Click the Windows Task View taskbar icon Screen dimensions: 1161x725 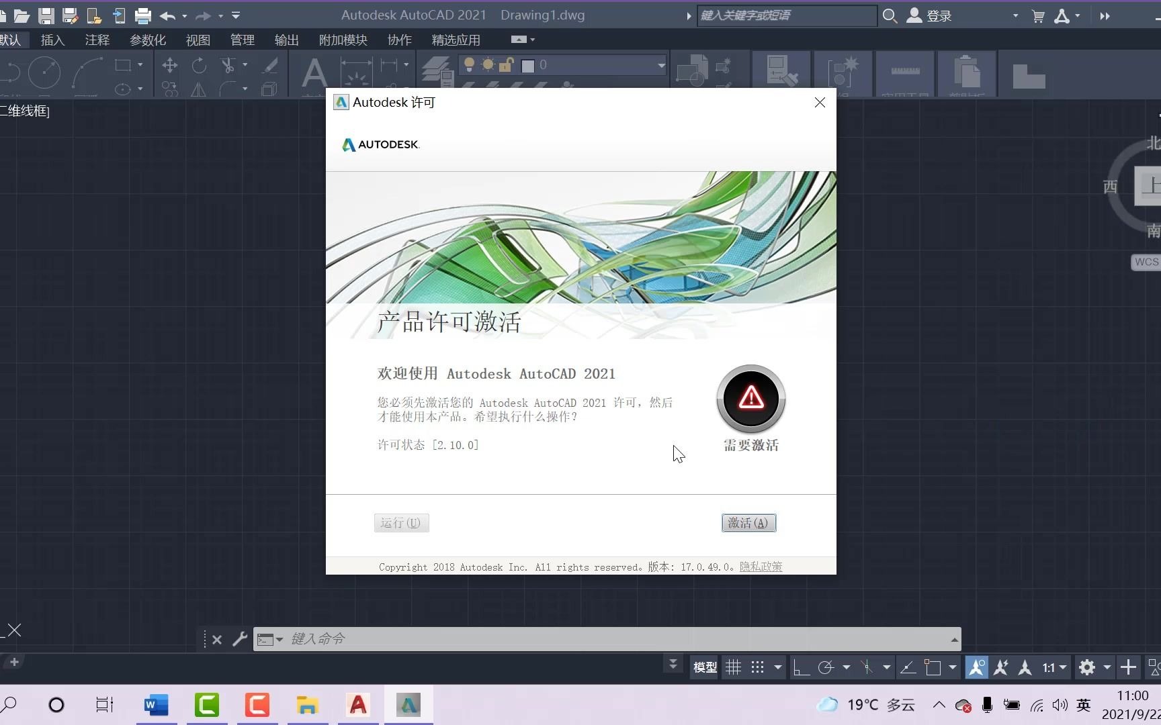click(105, 705)
